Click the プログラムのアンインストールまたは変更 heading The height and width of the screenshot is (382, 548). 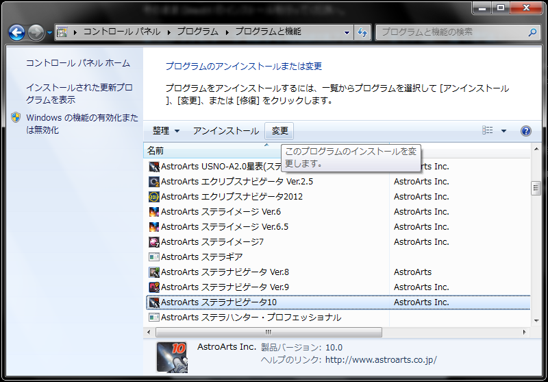pos(244,66)
